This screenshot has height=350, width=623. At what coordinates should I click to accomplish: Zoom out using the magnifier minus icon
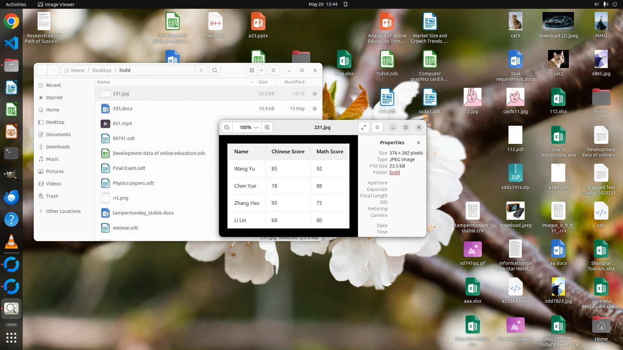click(227, 127)
